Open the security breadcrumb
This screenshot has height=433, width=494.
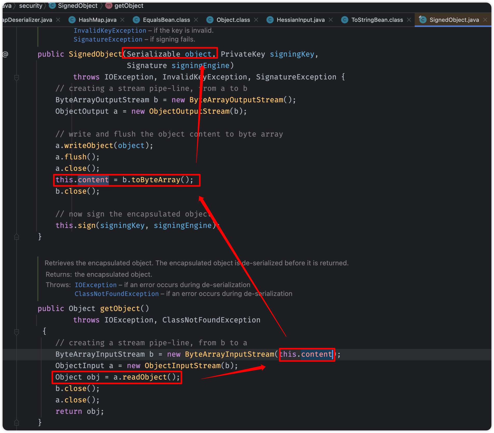(31, 6)
